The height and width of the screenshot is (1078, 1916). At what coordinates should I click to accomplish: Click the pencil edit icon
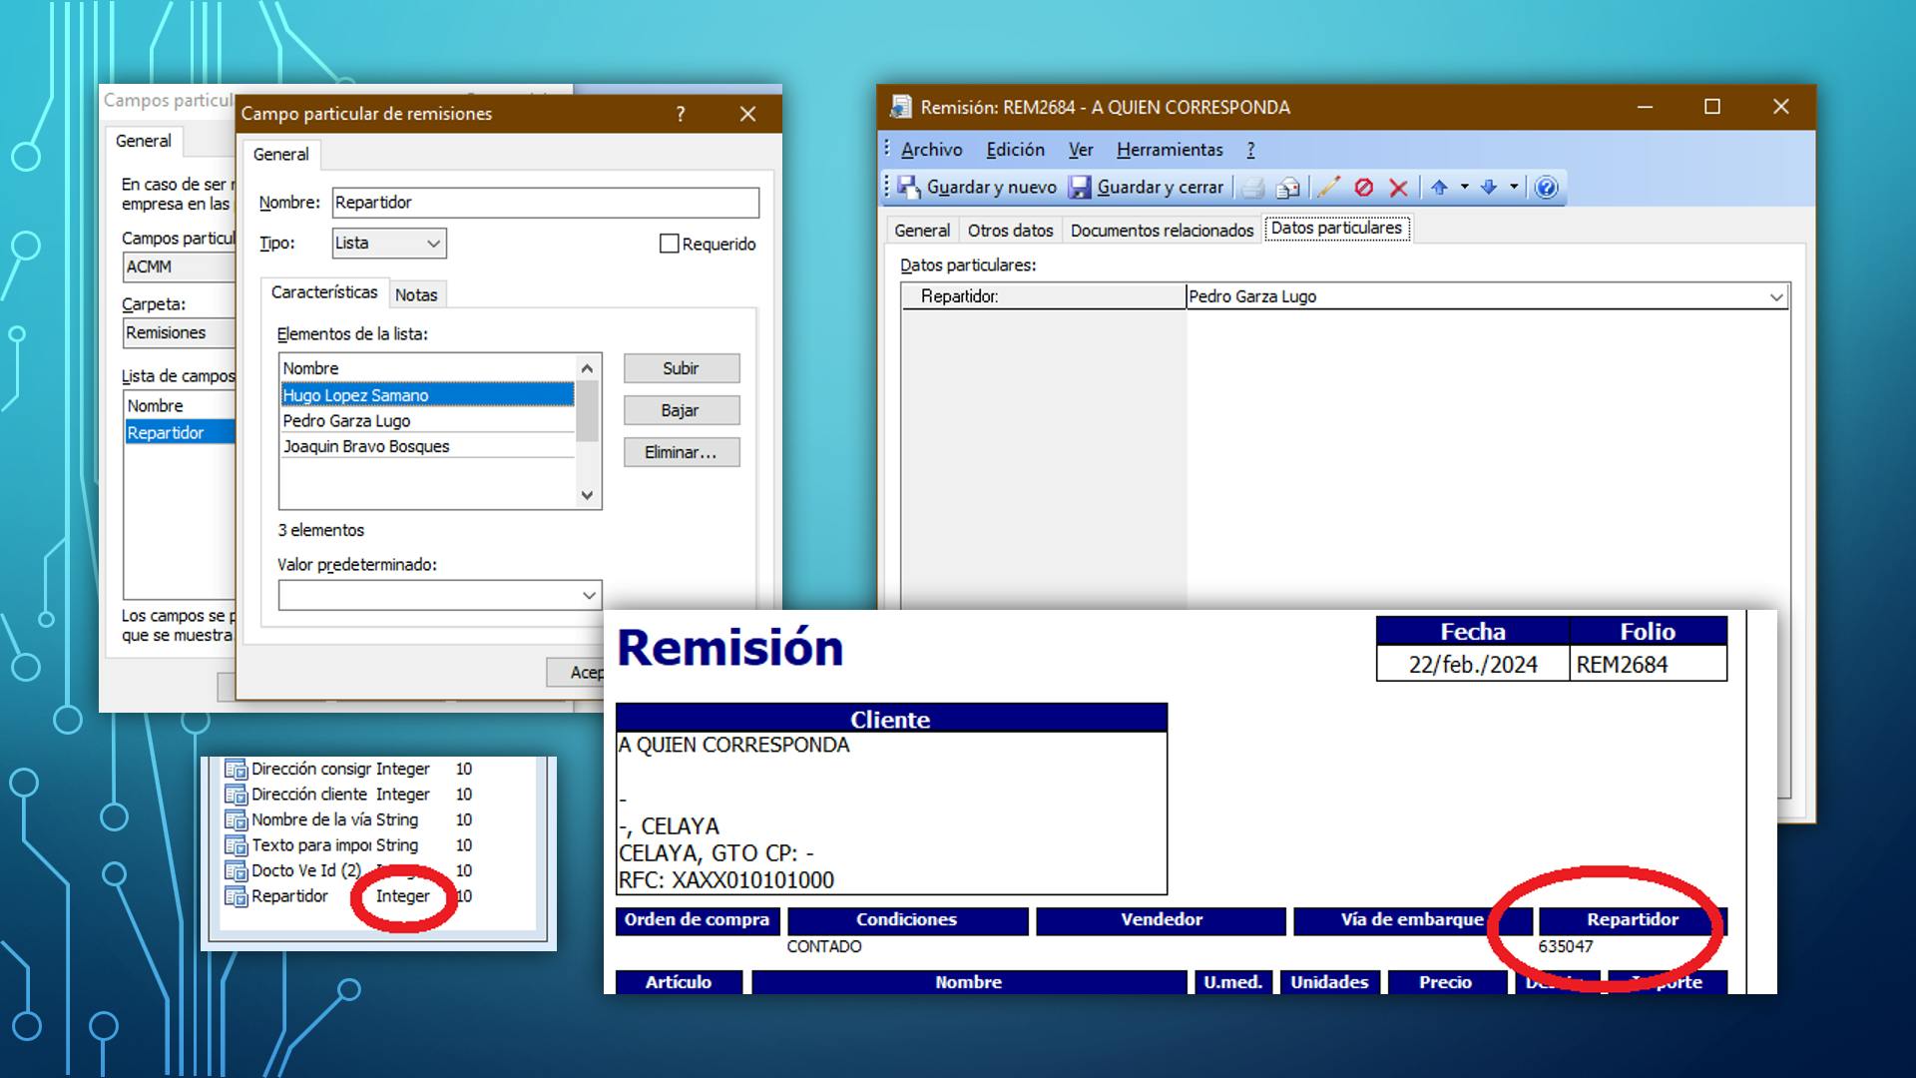pos(1328,187)
